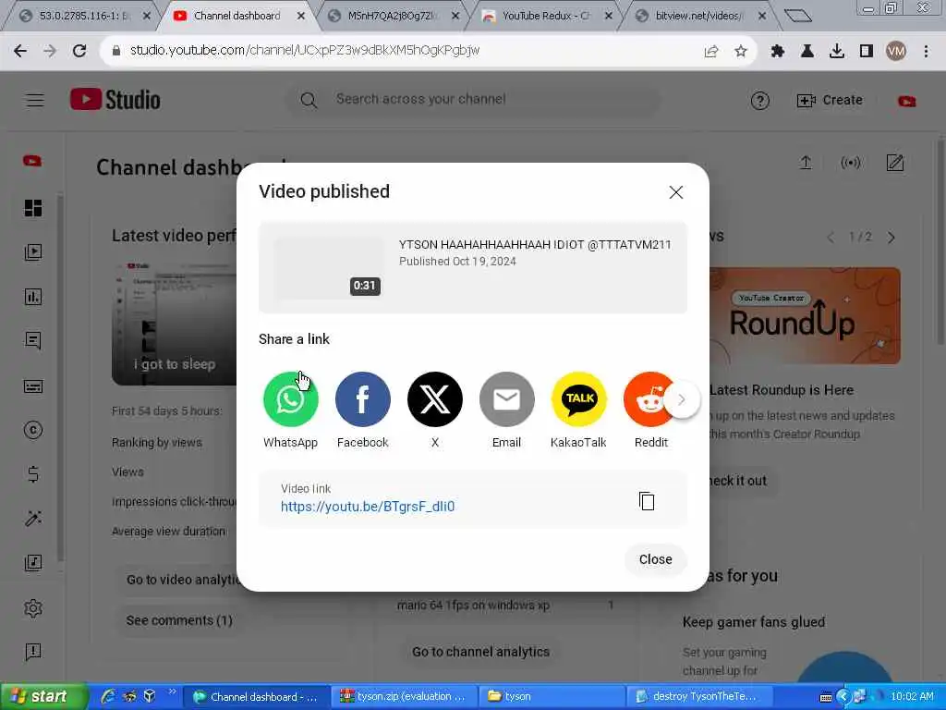Screen dimensions: 946x710
Task: Share video via KakaoTalk icon
Action: point(579,399)
